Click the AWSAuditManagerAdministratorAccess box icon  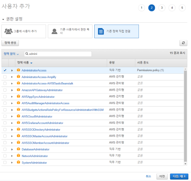(19, 103)
